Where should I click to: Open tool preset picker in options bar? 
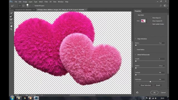(x=13, y=6)
